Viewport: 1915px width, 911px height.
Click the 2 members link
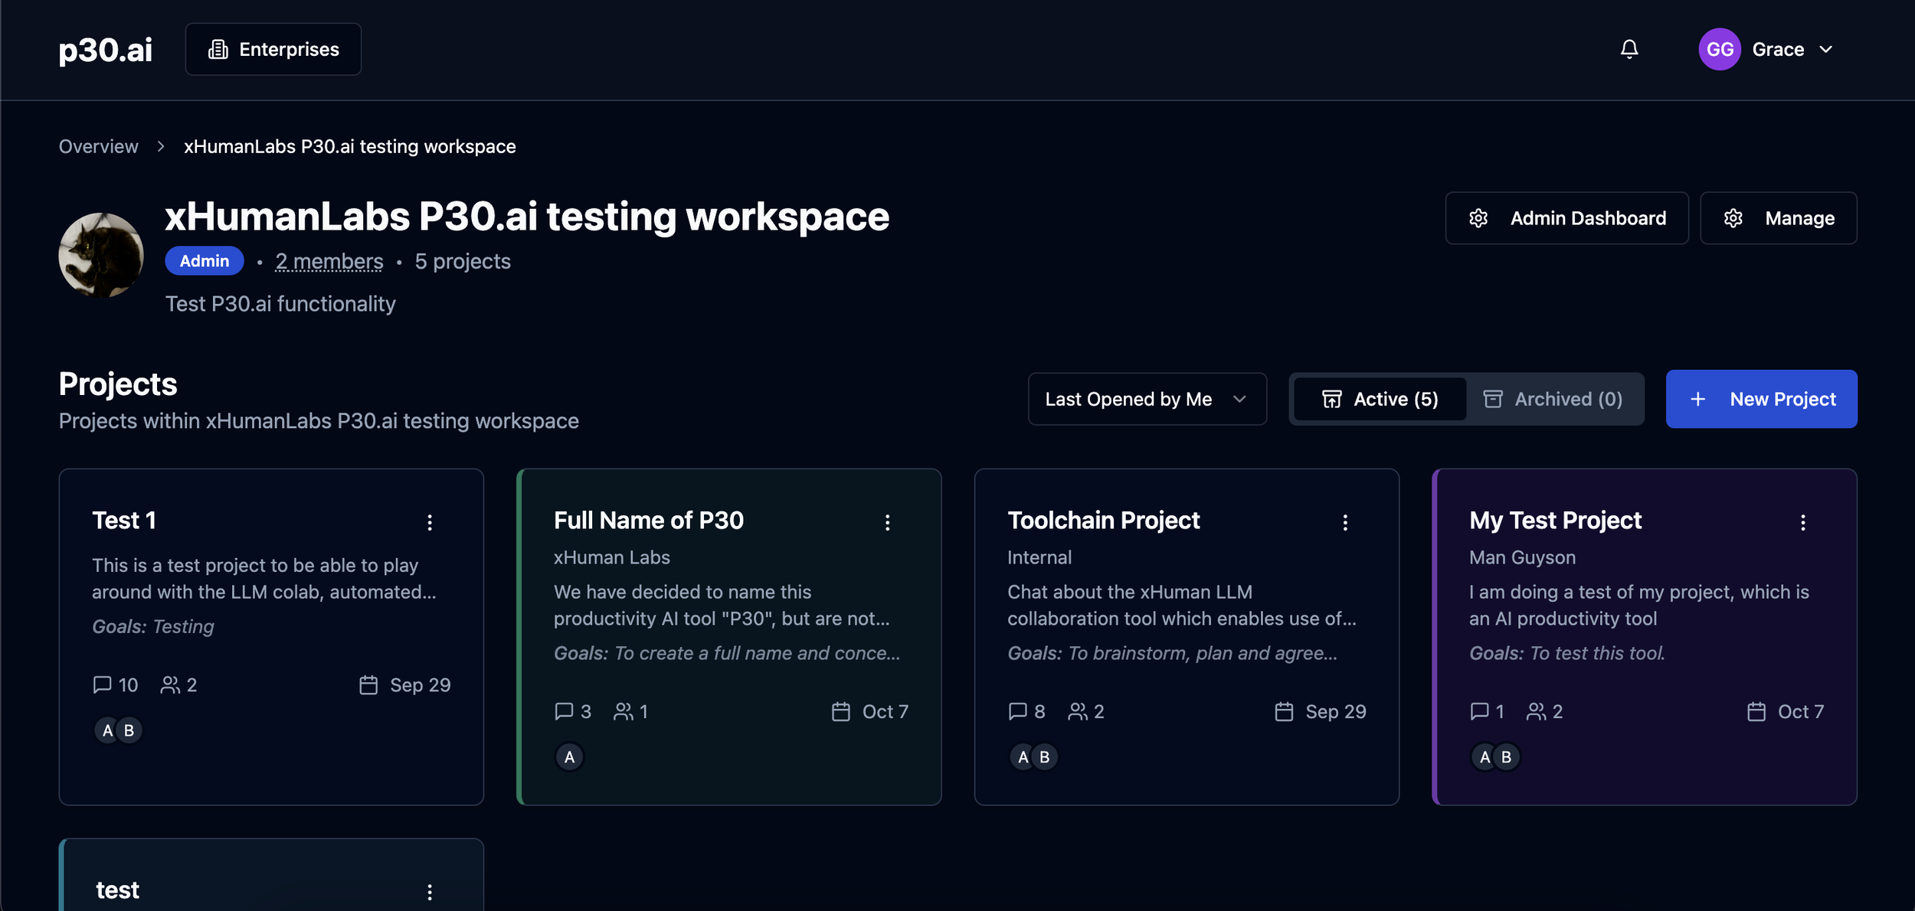pos(329,261)
